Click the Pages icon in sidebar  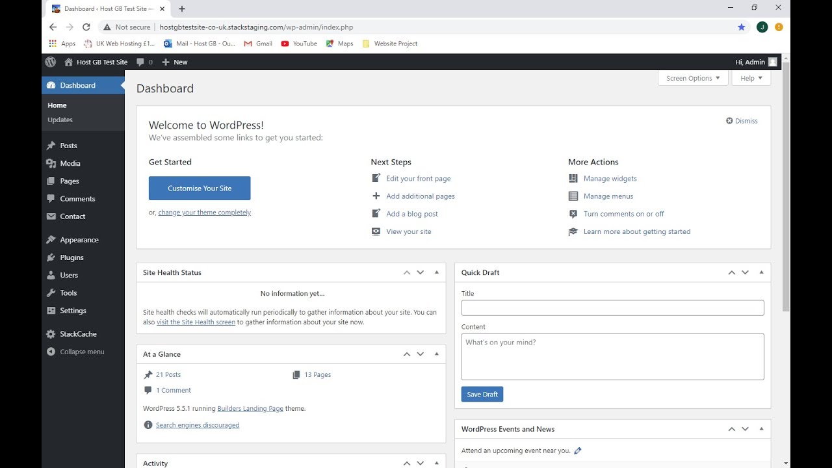pos(51,181)
